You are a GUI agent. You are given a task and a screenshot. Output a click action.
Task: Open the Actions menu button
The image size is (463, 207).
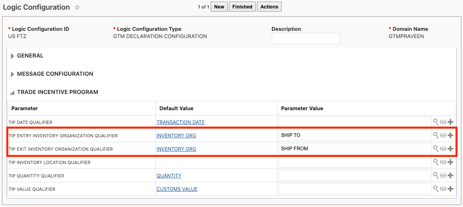click(269, 7)
